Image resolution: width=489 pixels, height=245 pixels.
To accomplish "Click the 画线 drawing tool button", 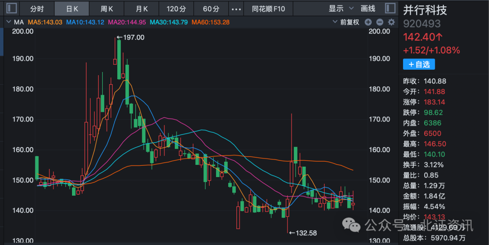I will (x=368, y=9).
